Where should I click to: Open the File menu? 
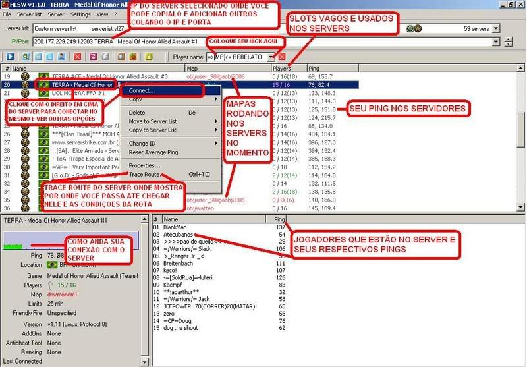(7, 14)
